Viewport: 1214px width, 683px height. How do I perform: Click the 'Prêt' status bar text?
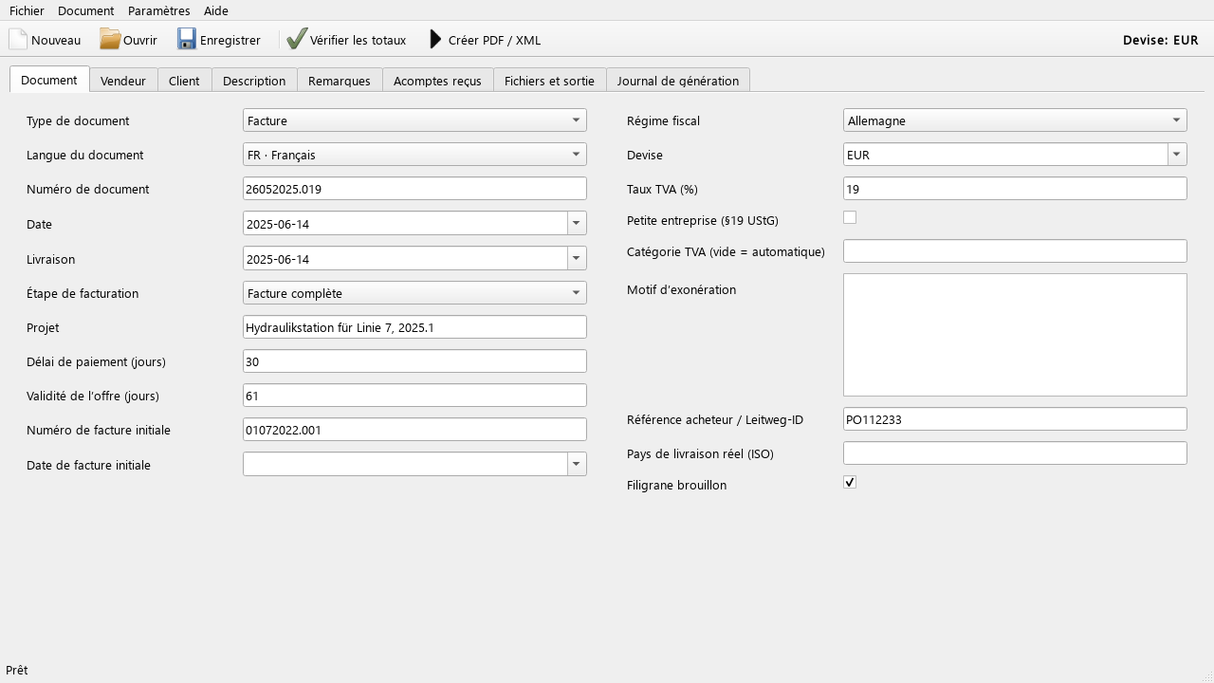[16, 670]
